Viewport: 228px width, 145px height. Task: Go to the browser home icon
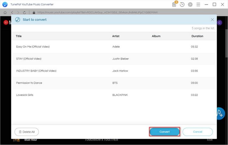(x=5, y=13)
